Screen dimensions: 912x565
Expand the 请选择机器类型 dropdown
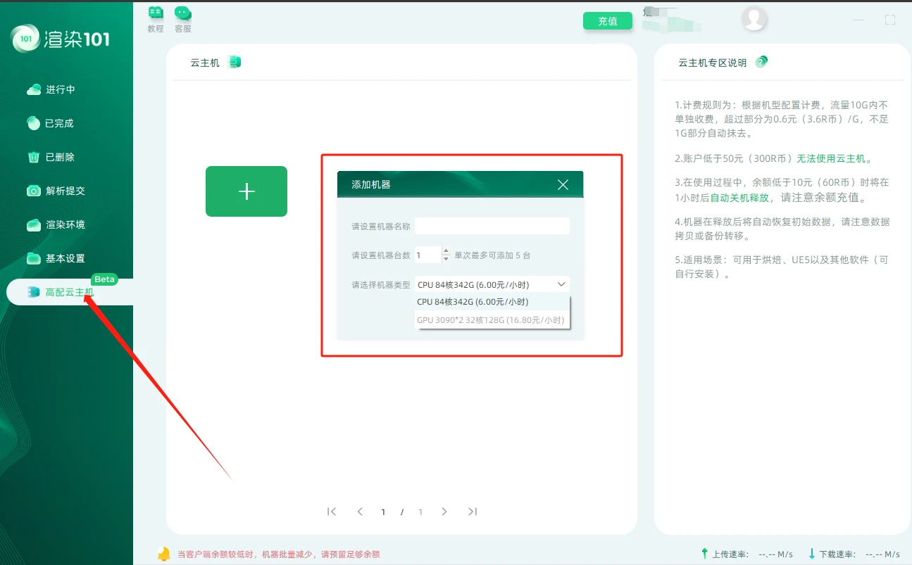[x=492, y=284]
